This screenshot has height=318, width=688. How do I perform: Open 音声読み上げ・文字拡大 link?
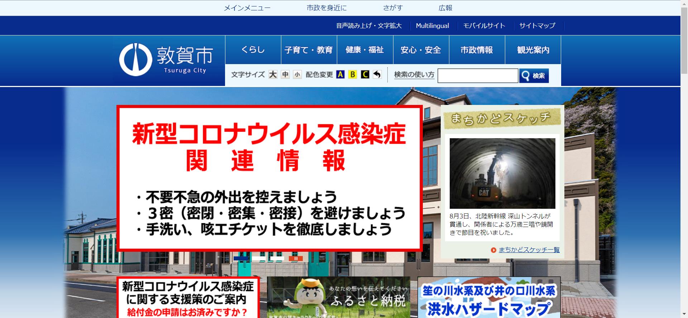369,26
